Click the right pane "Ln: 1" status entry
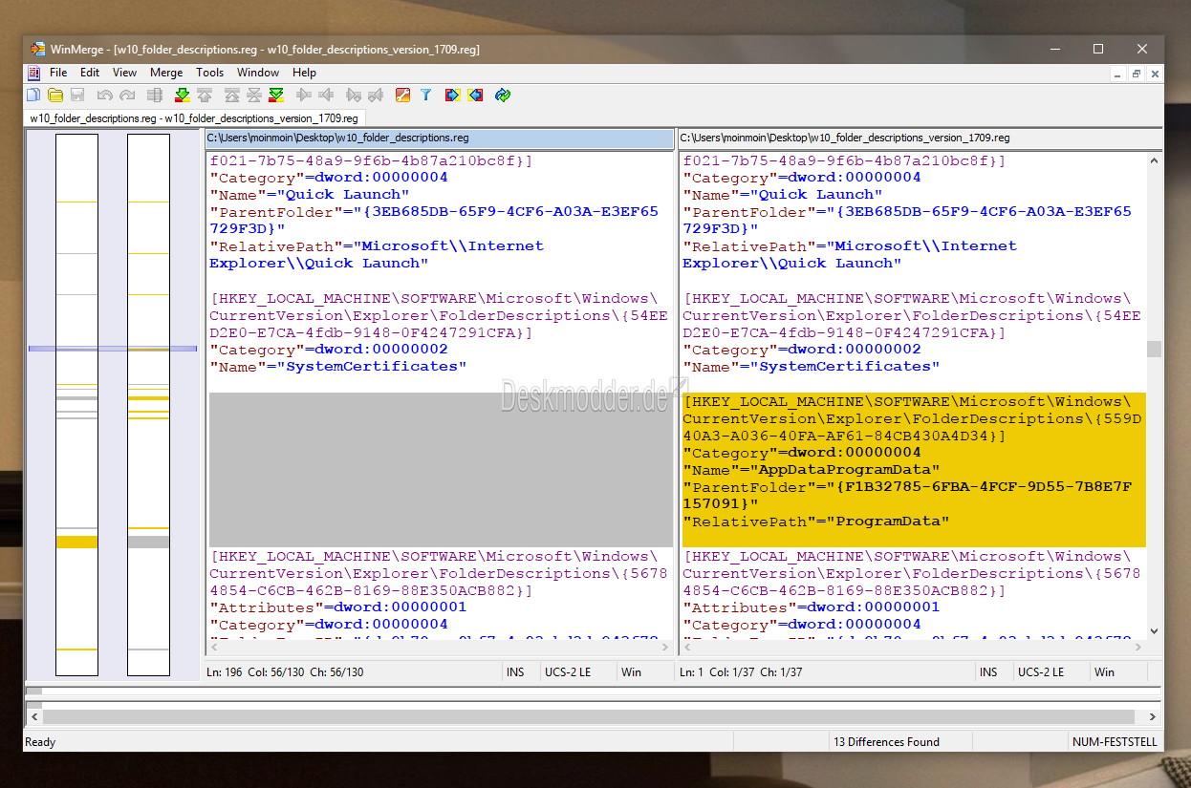The width and height of the screenshot is (1191, 788). pyautogui.click(x=693, y=672)
